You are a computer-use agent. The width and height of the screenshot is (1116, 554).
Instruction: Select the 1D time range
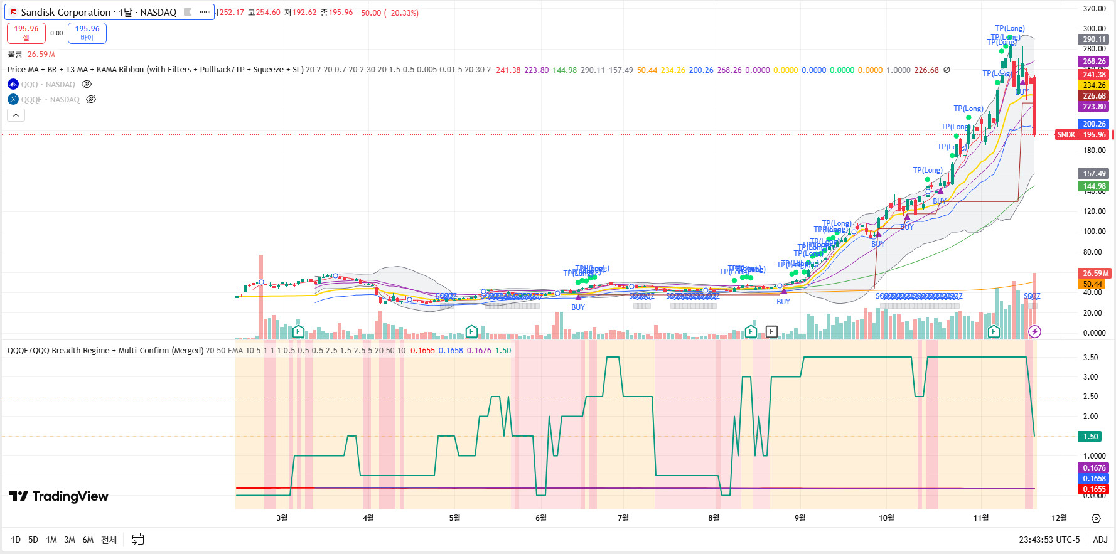(16, 540)
